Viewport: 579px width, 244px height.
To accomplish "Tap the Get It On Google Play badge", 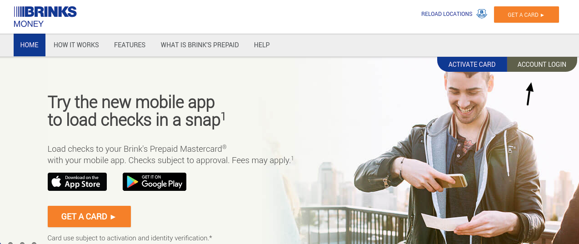I will click(155, 182).
